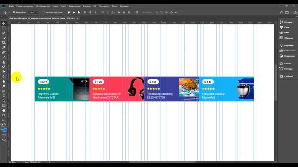
Task: Open the Edit Toolbar three-dots menu
Action: tap(4, 120)
